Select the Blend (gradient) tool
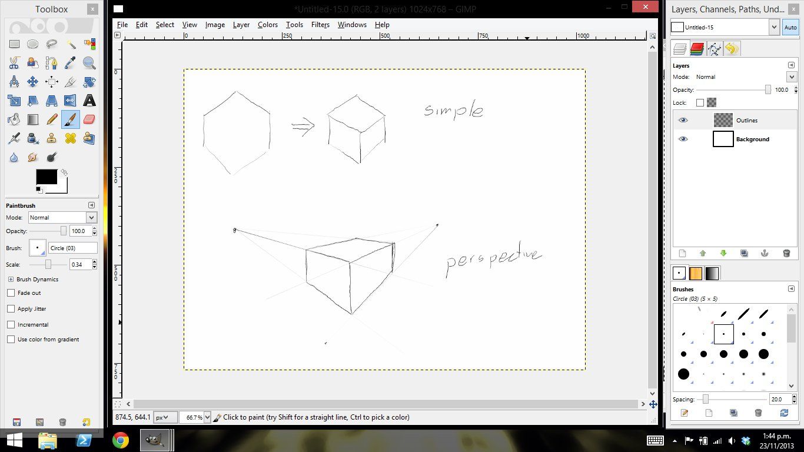Image resolution: width=804 pixels, height=452 pixels. click(x=33, y=119)
